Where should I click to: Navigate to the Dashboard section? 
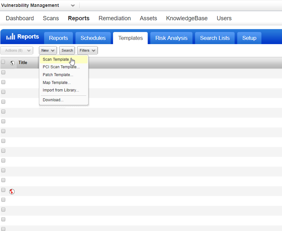pyautogui.click(x=20, y=18)
